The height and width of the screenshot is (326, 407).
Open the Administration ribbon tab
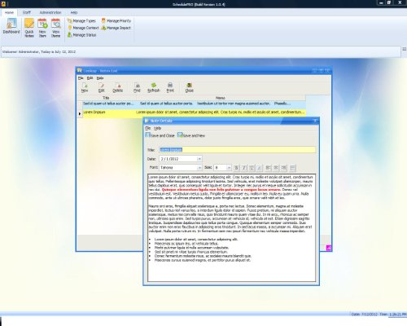pyautogui.click(x=50, y=12)
